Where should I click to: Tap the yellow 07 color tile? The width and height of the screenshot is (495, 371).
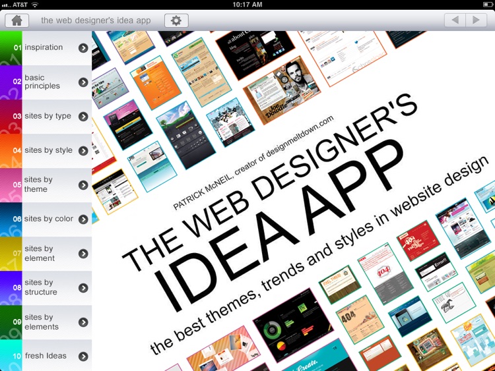click(x=11, y=254)
